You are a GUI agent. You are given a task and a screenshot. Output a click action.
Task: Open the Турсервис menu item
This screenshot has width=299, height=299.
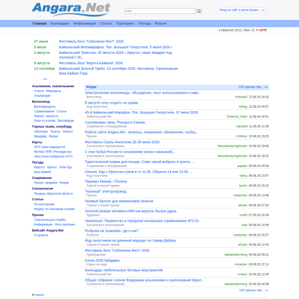click(125, 23)
